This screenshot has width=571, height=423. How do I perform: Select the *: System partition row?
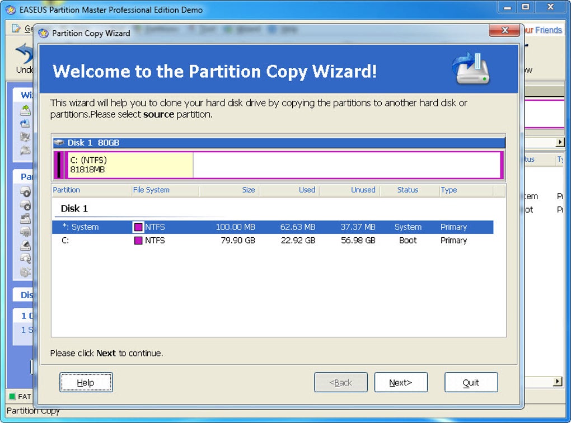click(273, 227)
